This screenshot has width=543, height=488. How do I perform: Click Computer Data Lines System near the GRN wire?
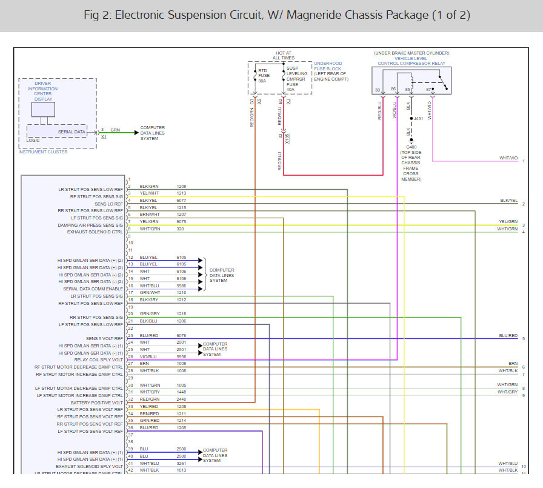[x=152, y=133]
